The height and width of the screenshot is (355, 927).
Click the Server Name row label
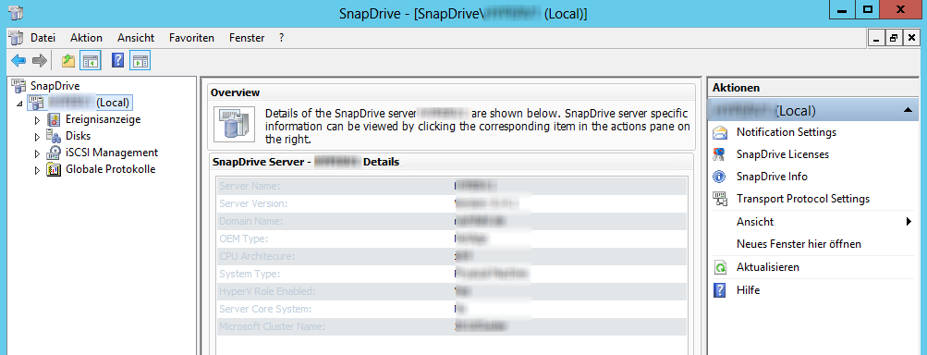click(250, 187)
